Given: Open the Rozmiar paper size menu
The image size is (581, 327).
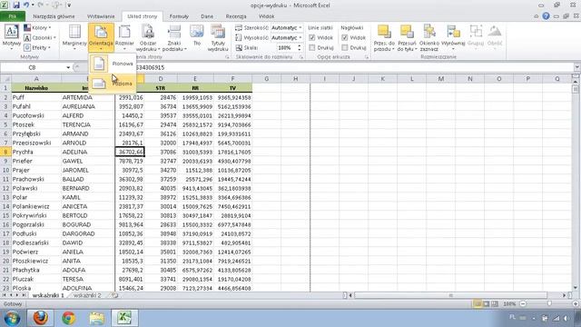Looking at the screenshot, I should pyautogui.click(x=124, y=38).
